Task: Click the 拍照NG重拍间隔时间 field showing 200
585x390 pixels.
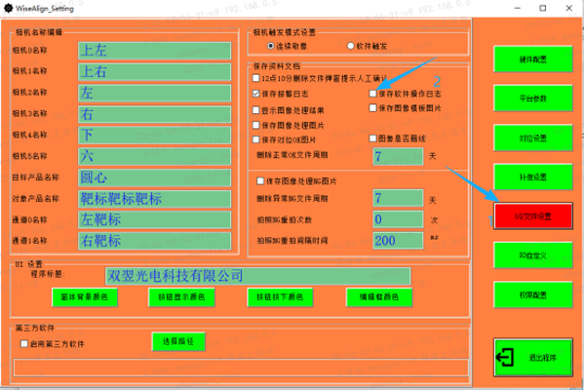Action: tap(398, 240)
